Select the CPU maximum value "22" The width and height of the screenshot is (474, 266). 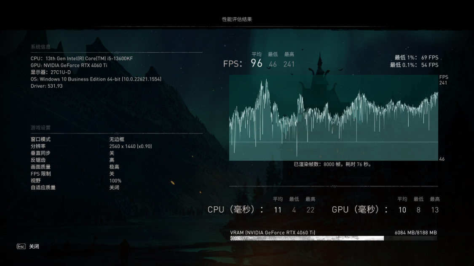[x=311, y=210]
